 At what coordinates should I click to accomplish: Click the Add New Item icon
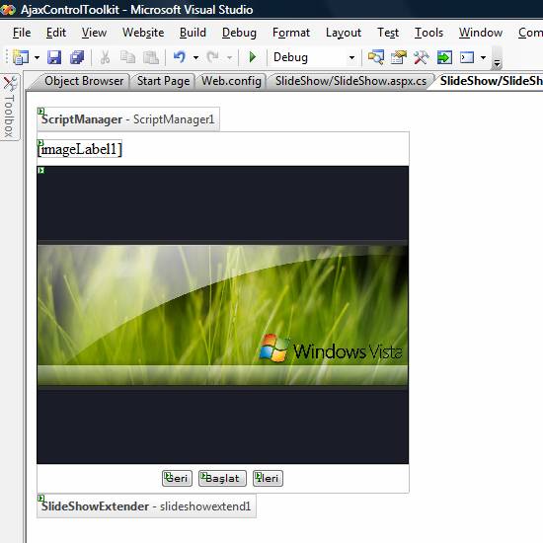pyautogui.click(x=21, y=57)
